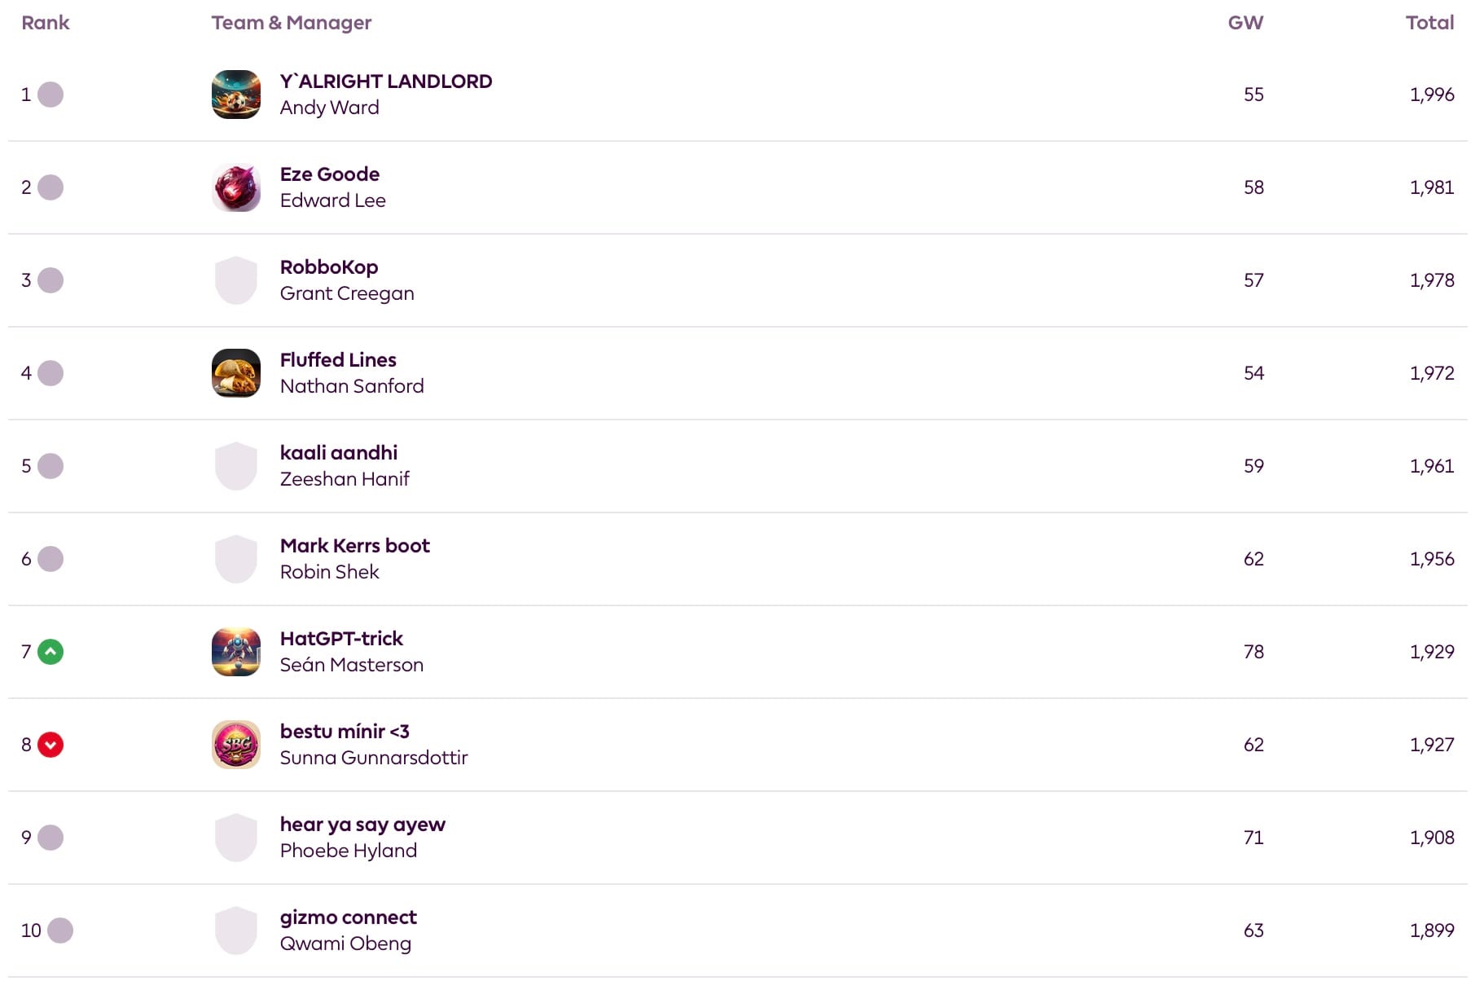
Task: Click kaali aandhi default shield badge
Action: (236, 466)
